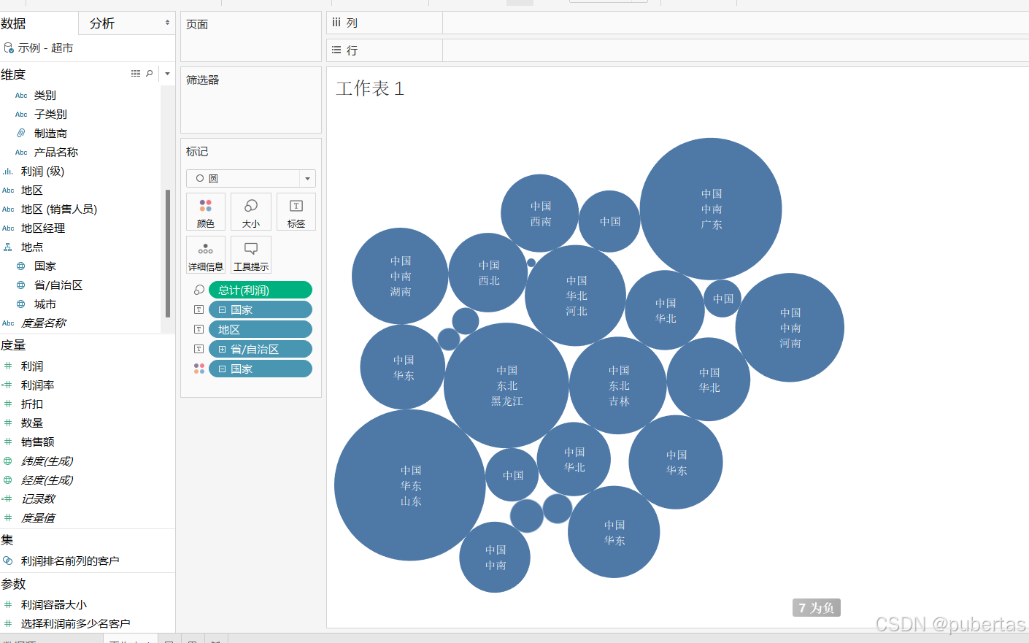Screen dimensions: 1029x643
Task: Select the 度量值 measure
Action: [x=38, y=518]
